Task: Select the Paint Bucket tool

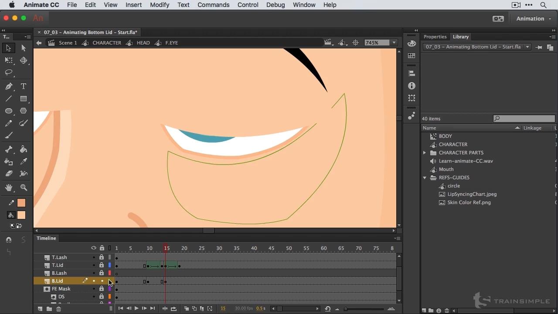Action: point(24,149)
